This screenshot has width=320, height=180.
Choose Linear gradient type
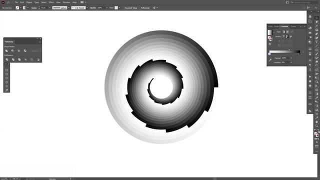[x=283, y=32]
